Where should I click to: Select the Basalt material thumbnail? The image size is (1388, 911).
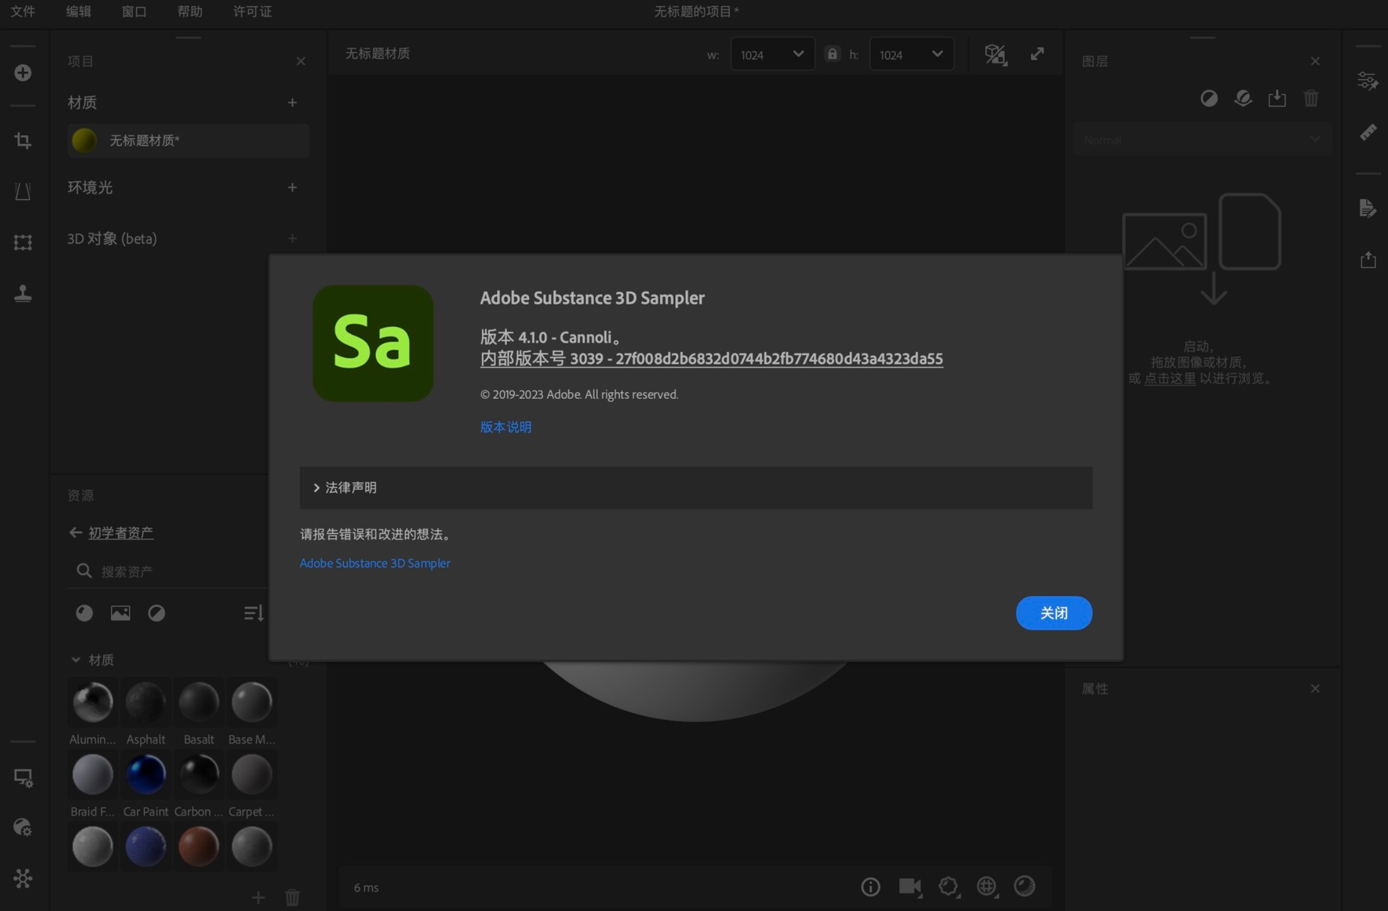click(199, 702)
